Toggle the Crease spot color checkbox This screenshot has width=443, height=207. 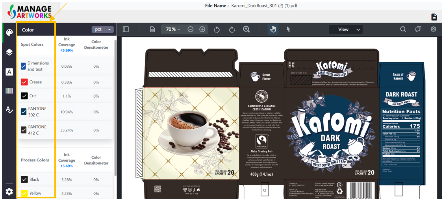click(24, 82)
